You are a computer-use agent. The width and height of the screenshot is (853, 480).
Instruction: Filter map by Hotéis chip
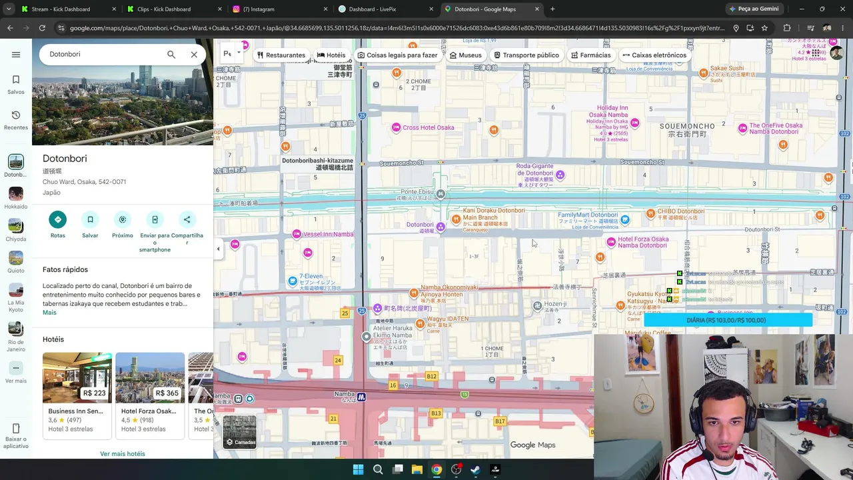pos(331,55)
